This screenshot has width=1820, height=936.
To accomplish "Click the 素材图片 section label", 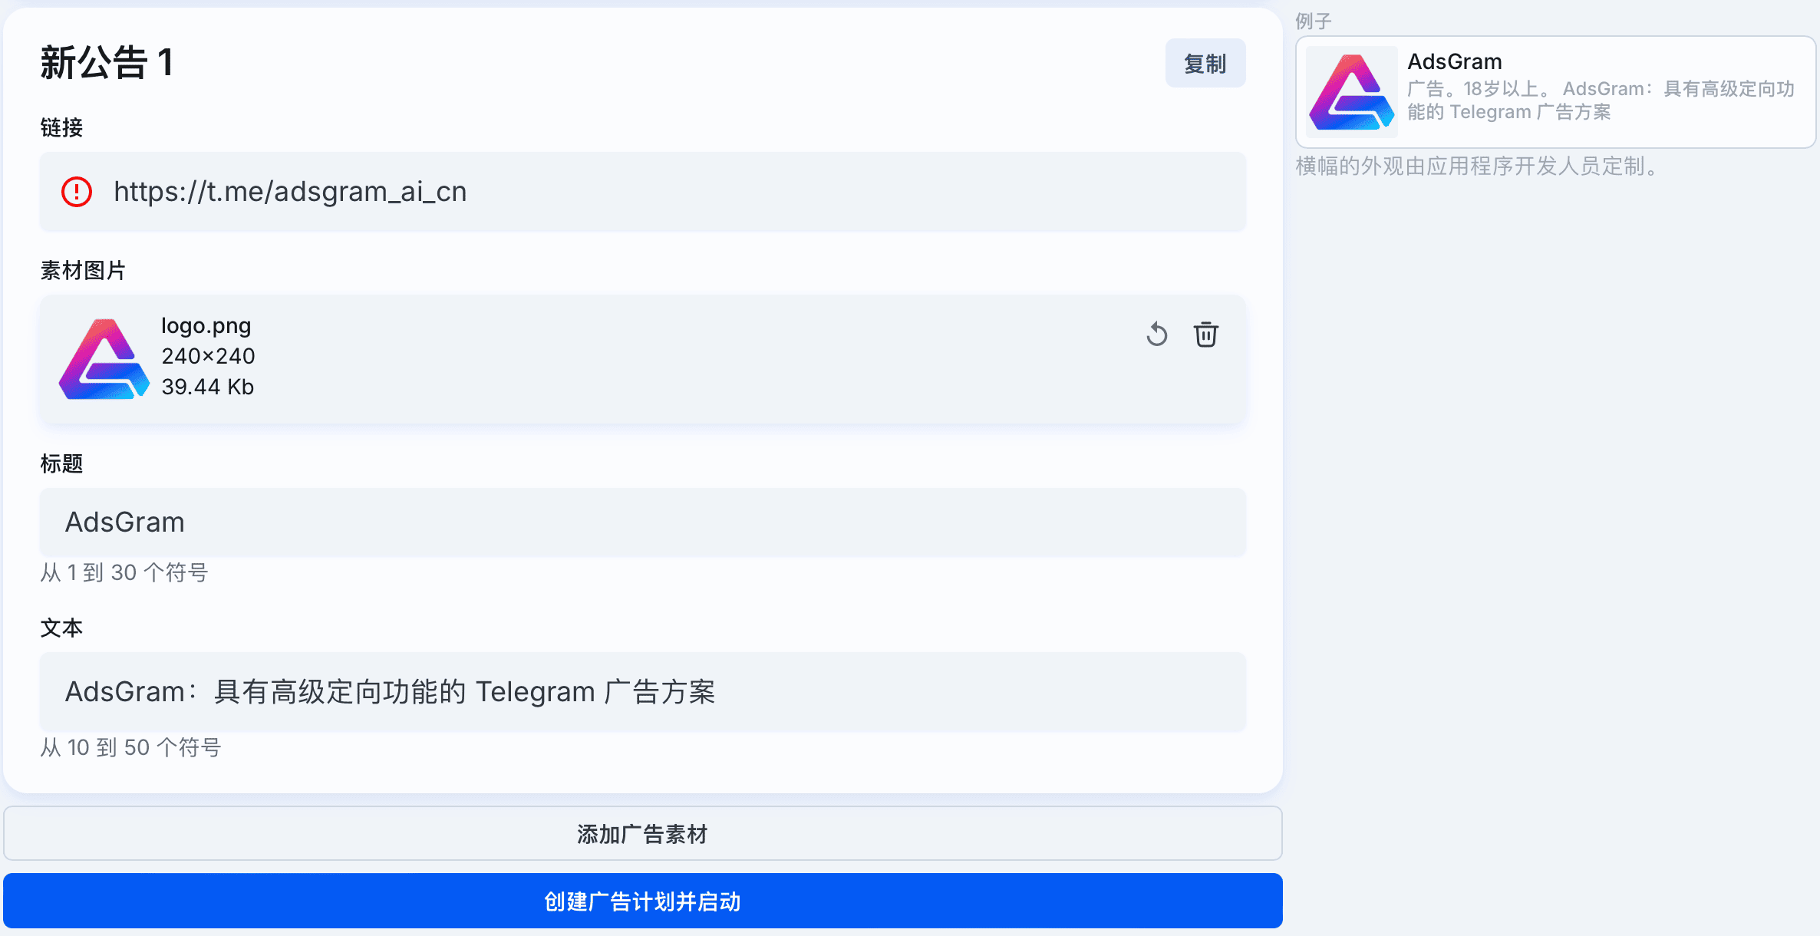I will point(82,270).
